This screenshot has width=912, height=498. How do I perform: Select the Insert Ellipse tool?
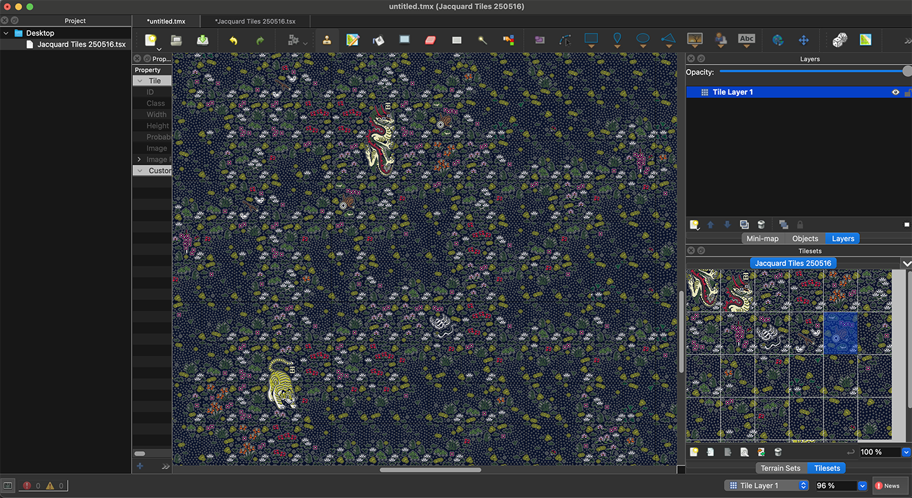pyautogui.click(x=643, y=40)
